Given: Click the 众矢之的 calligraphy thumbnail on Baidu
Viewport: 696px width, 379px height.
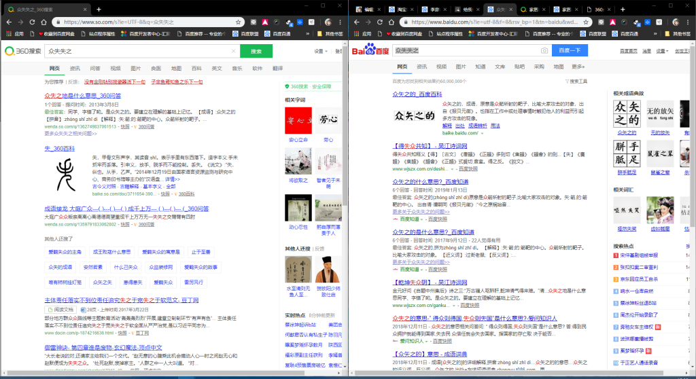Looking at the screenshot, I should [x=415, y=116].
